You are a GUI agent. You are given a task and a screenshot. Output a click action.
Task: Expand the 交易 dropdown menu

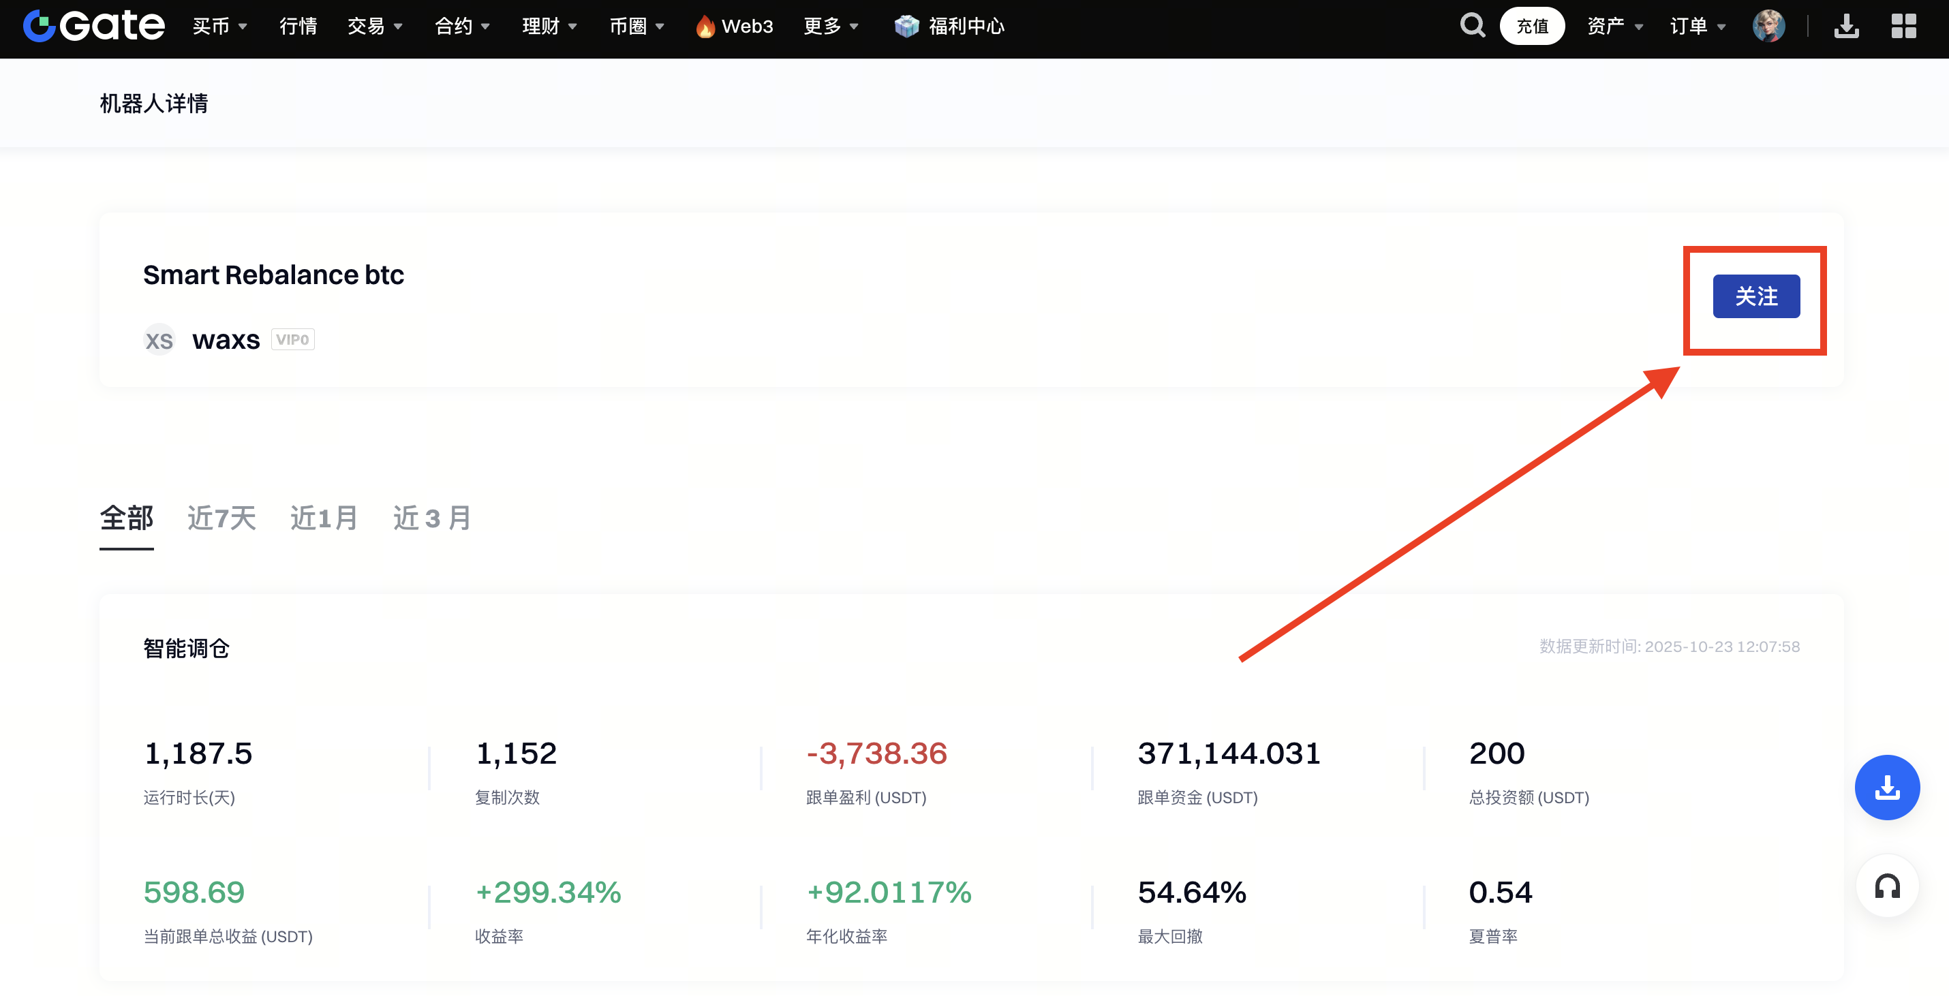375,27
